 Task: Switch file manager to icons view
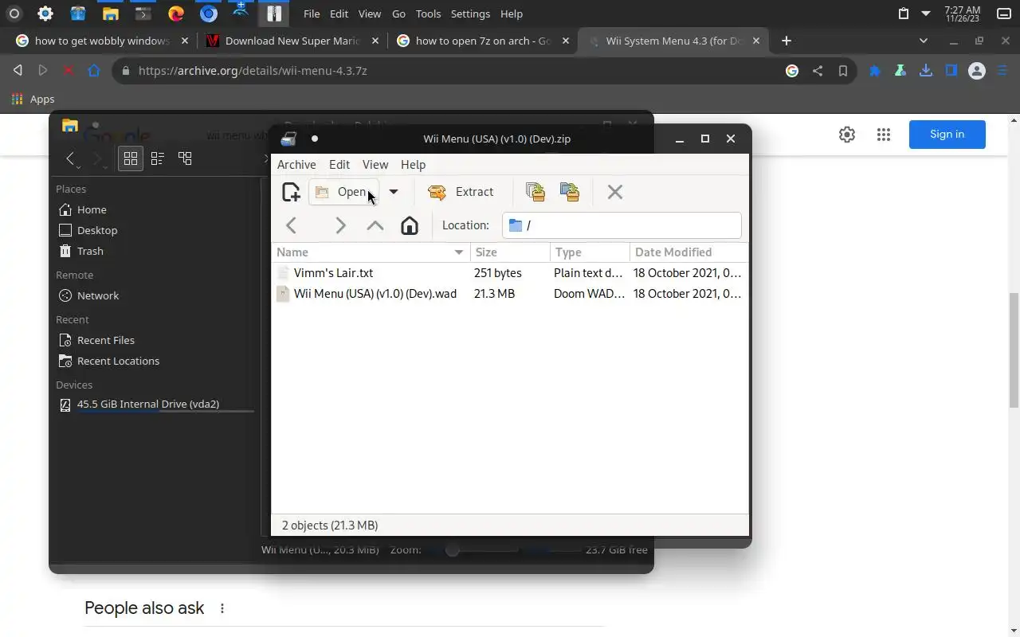pos(131,158)
